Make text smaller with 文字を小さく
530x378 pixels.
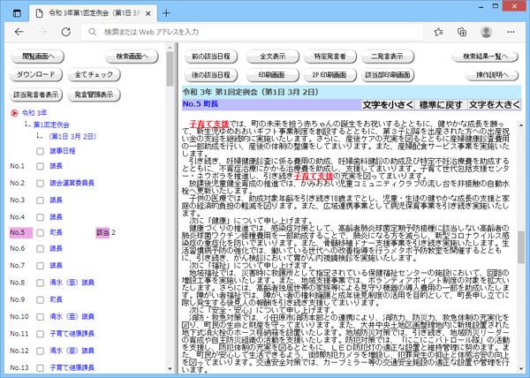388,105
